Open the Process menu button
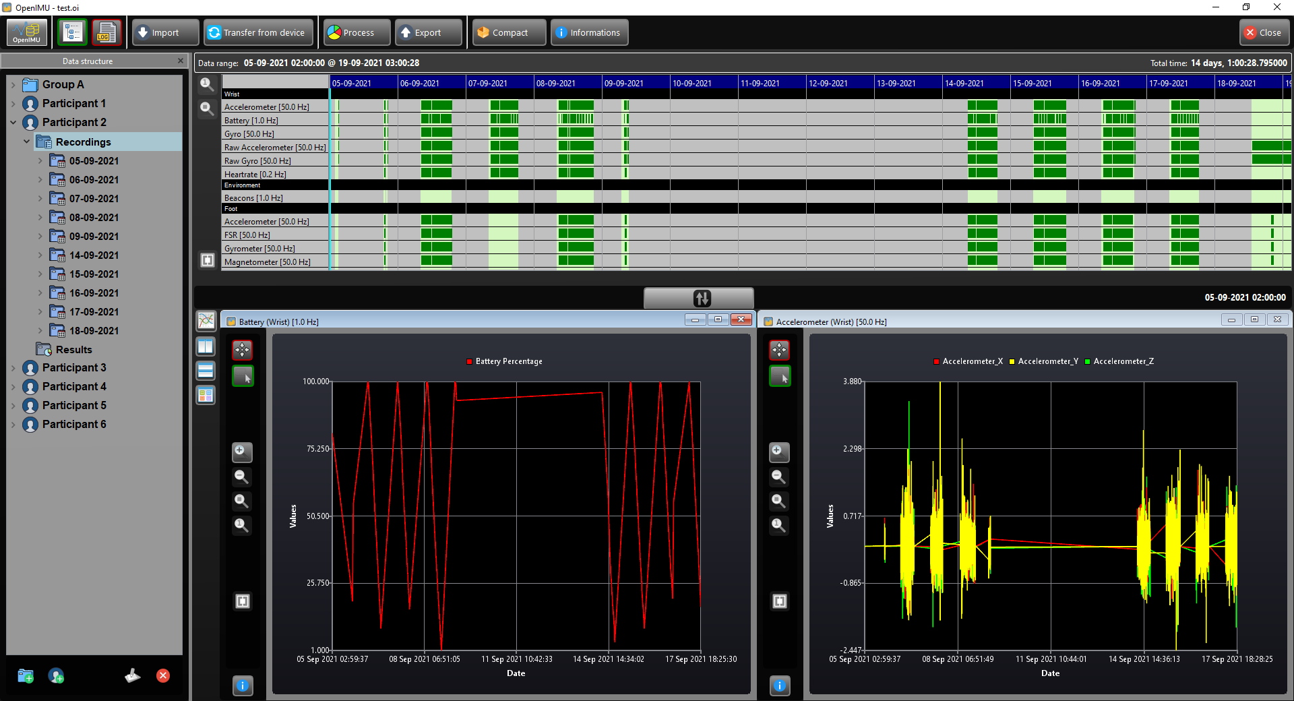This screenshot has width=1294, height=701. click(357, 32)
